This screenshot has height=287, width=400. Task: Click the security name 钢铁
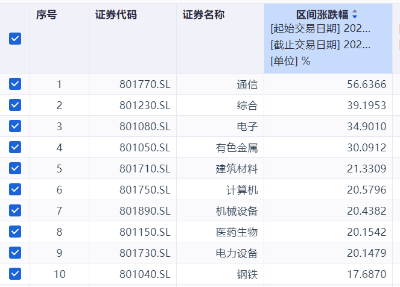pos(247,274)
